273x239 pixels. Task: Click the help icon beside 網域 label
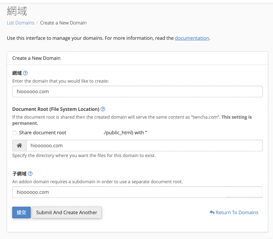[x=25, y=73]
